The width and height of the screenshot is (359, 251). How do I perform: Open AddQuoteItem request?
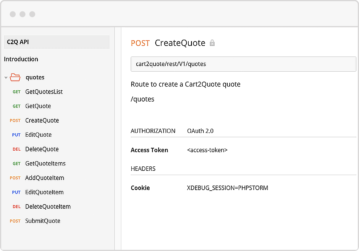(45, 178)
